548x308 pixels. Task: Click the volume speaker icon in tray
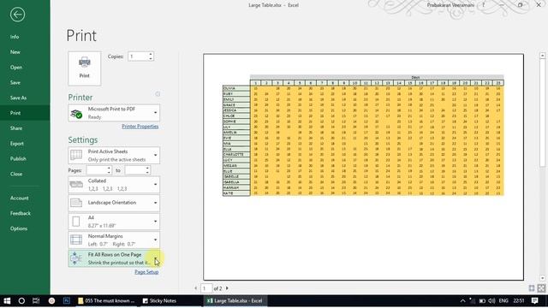491,301
